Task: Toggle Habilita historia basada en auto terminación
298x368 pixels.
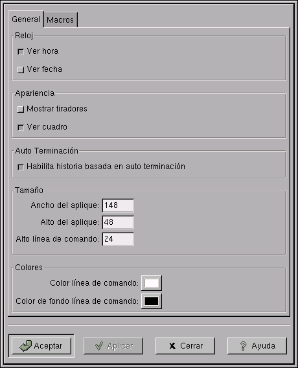Action: click(x=21, y=167)
